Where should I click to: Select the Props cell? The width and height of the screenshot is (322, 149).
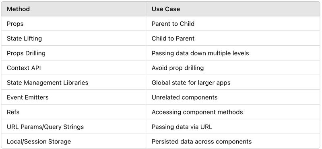[74, 24]
